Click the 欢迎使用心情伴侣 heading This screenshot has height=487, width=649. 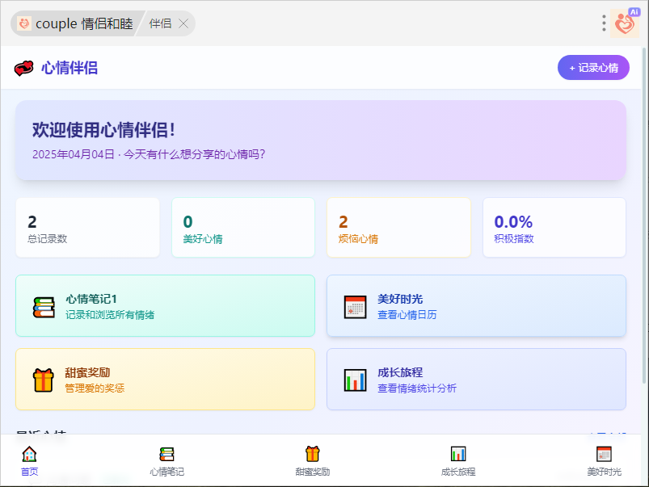(103, 130)
